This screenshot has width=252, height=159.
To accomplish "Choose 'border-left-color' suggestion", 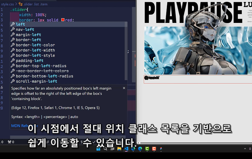I will pyautogui.click(x=68, y=45).
